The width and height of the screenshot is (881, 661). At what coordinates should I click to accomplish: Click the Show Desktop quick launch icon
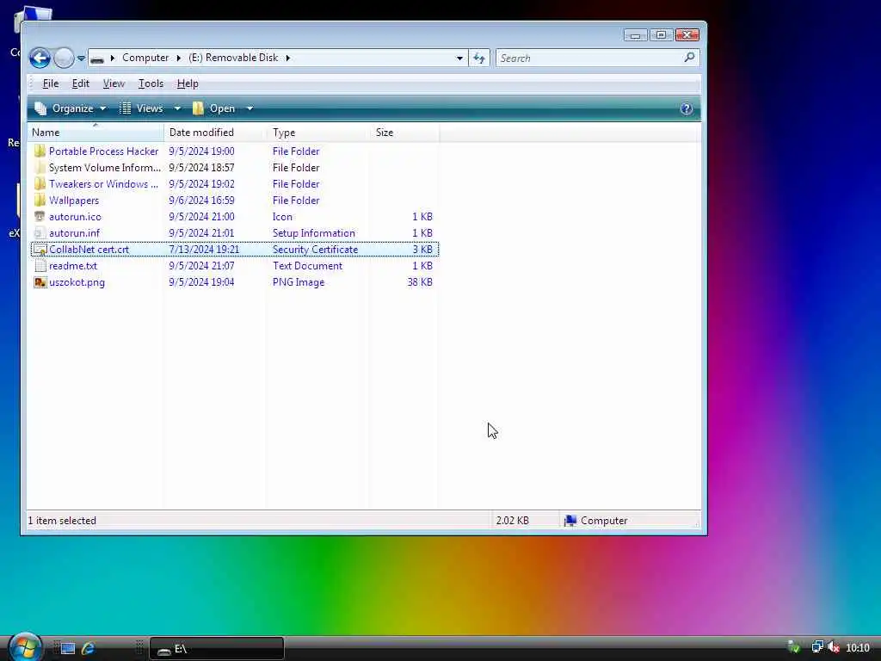pyautogui.click(x=68, y=649)
